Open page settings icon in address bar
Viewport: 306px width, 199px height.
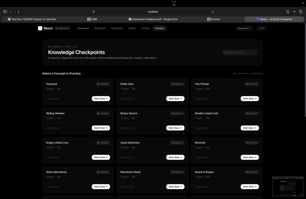click(94, 12)
